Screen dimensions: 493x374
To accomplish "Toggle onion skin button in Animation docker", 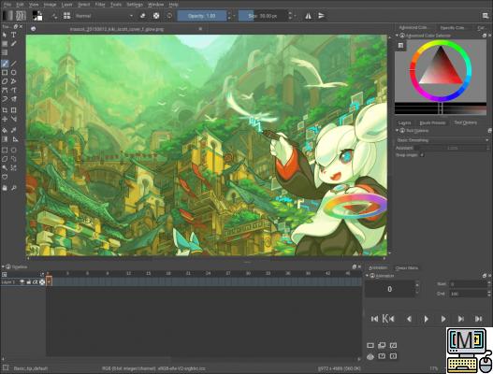I will tap(370, 356).
